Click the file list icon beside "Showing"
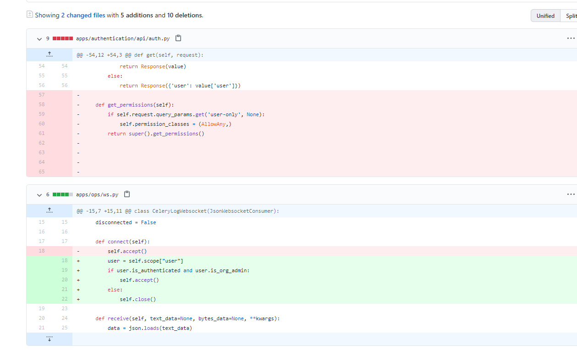577x350 pixels. point(30,15)
